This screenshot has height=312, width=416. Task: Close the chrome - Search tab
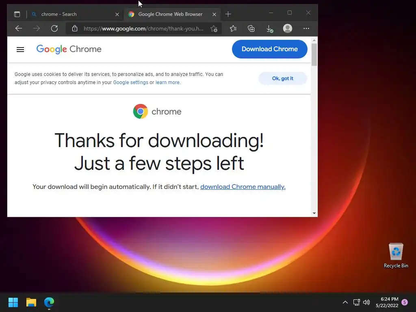tap(117, 14)
